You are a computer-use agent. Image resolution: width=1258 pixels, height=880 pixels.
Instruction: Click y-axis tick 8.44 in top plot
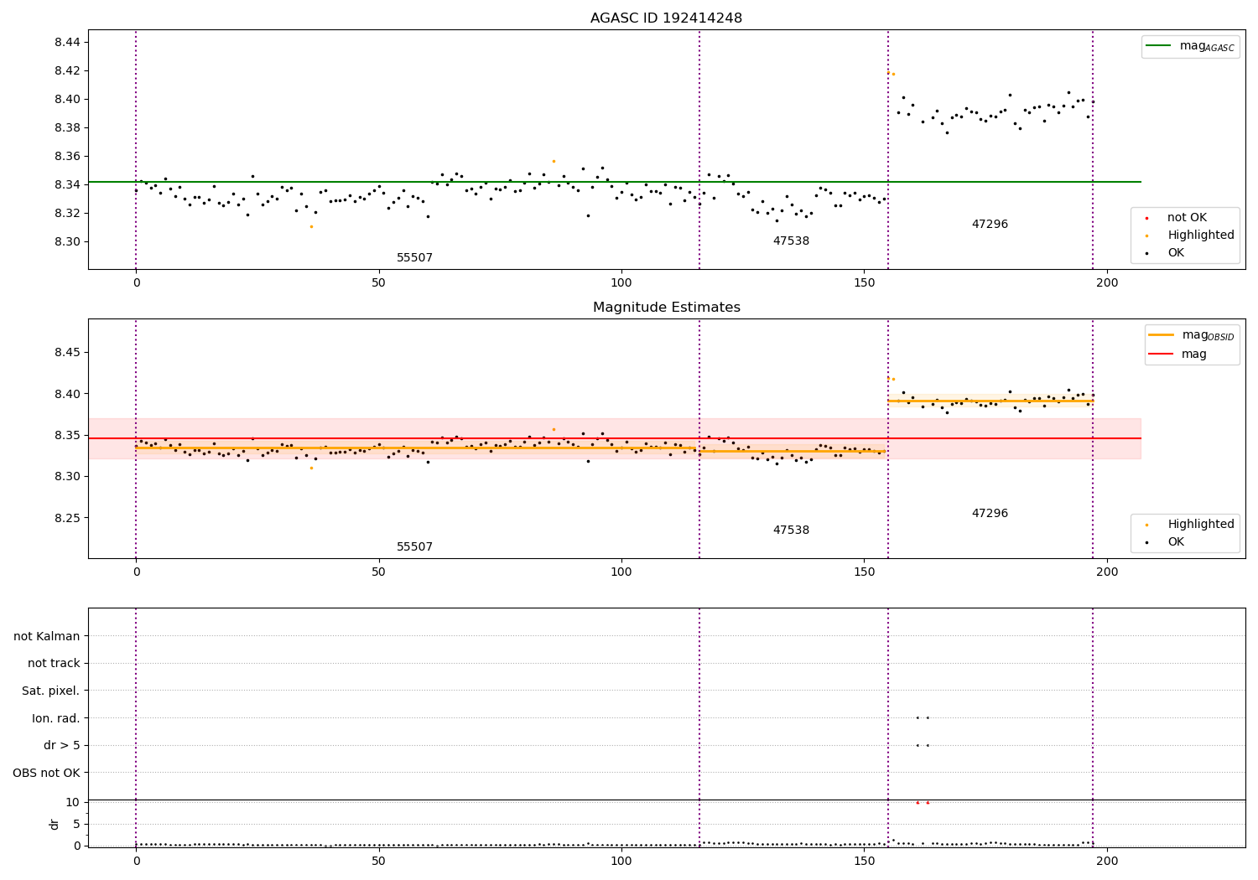67,42
